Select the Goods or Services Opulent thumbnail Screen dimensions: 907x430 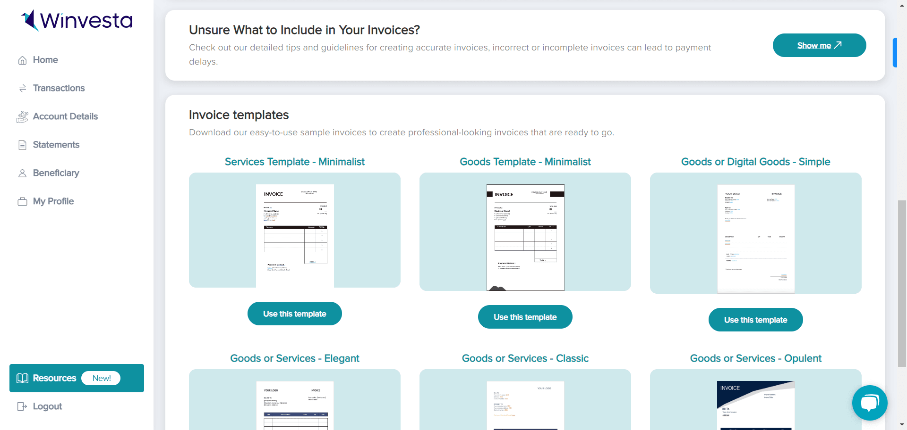coord(755,401)
